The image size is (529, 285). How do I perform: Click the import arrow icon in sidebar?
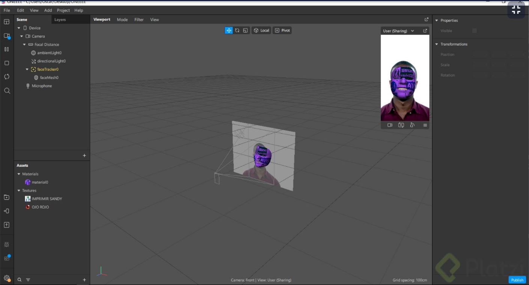click(6, 211)
